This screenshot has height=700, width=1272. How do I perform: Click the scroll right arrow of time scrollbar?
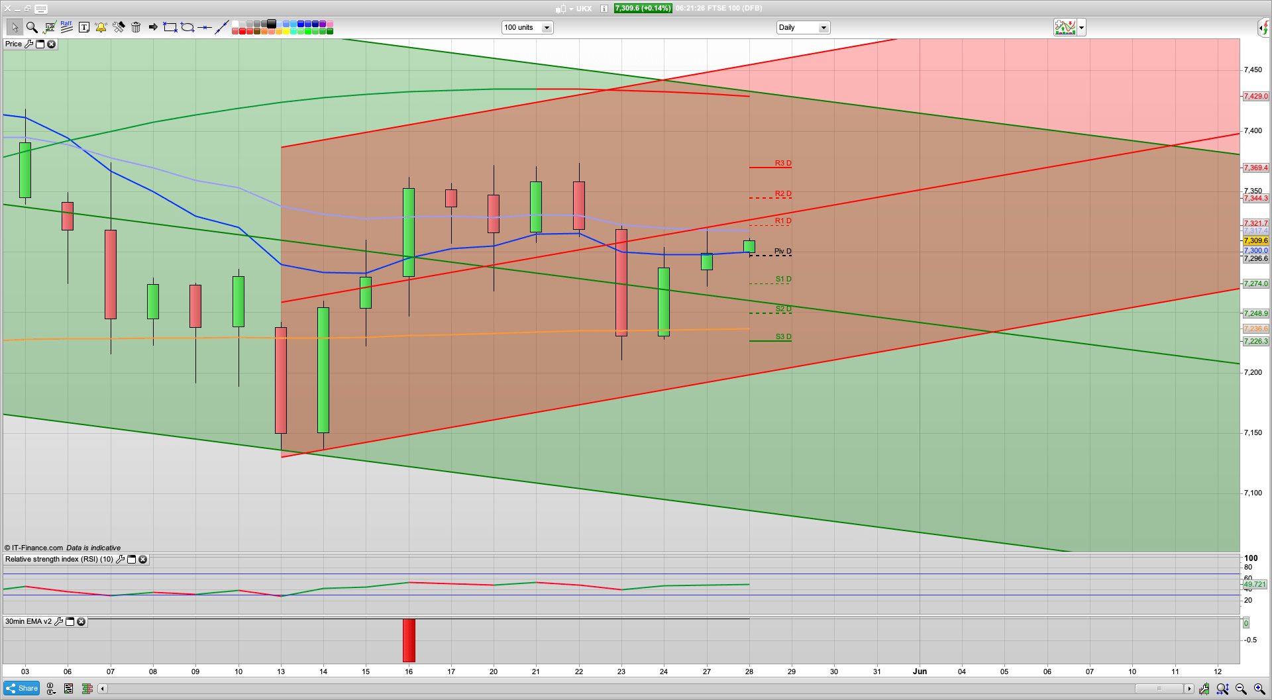click(x=1189, y=689)
